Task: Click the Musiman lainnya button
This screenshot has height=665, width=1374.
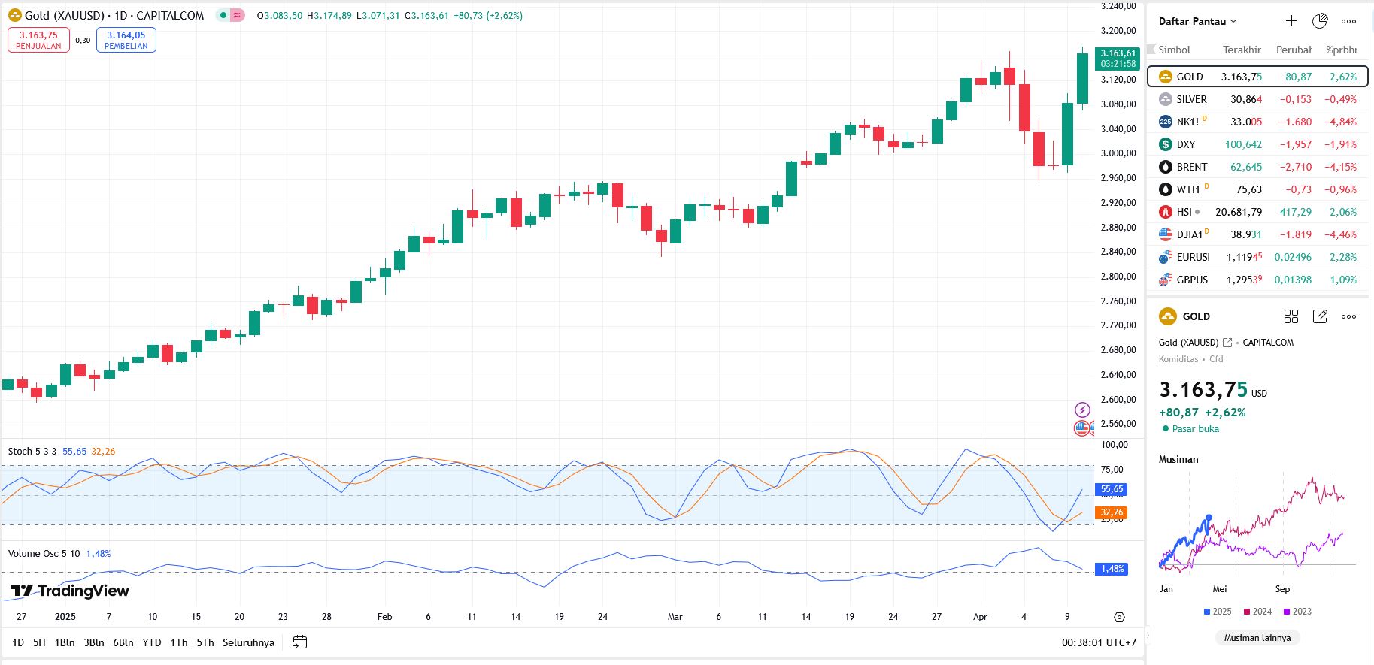Action: coord(1257,638)
